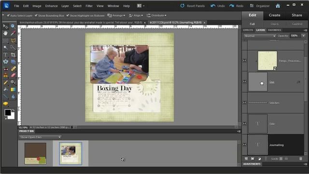309x174 pixels.
Task: Hide the Star layer
Action: [245, 82]
